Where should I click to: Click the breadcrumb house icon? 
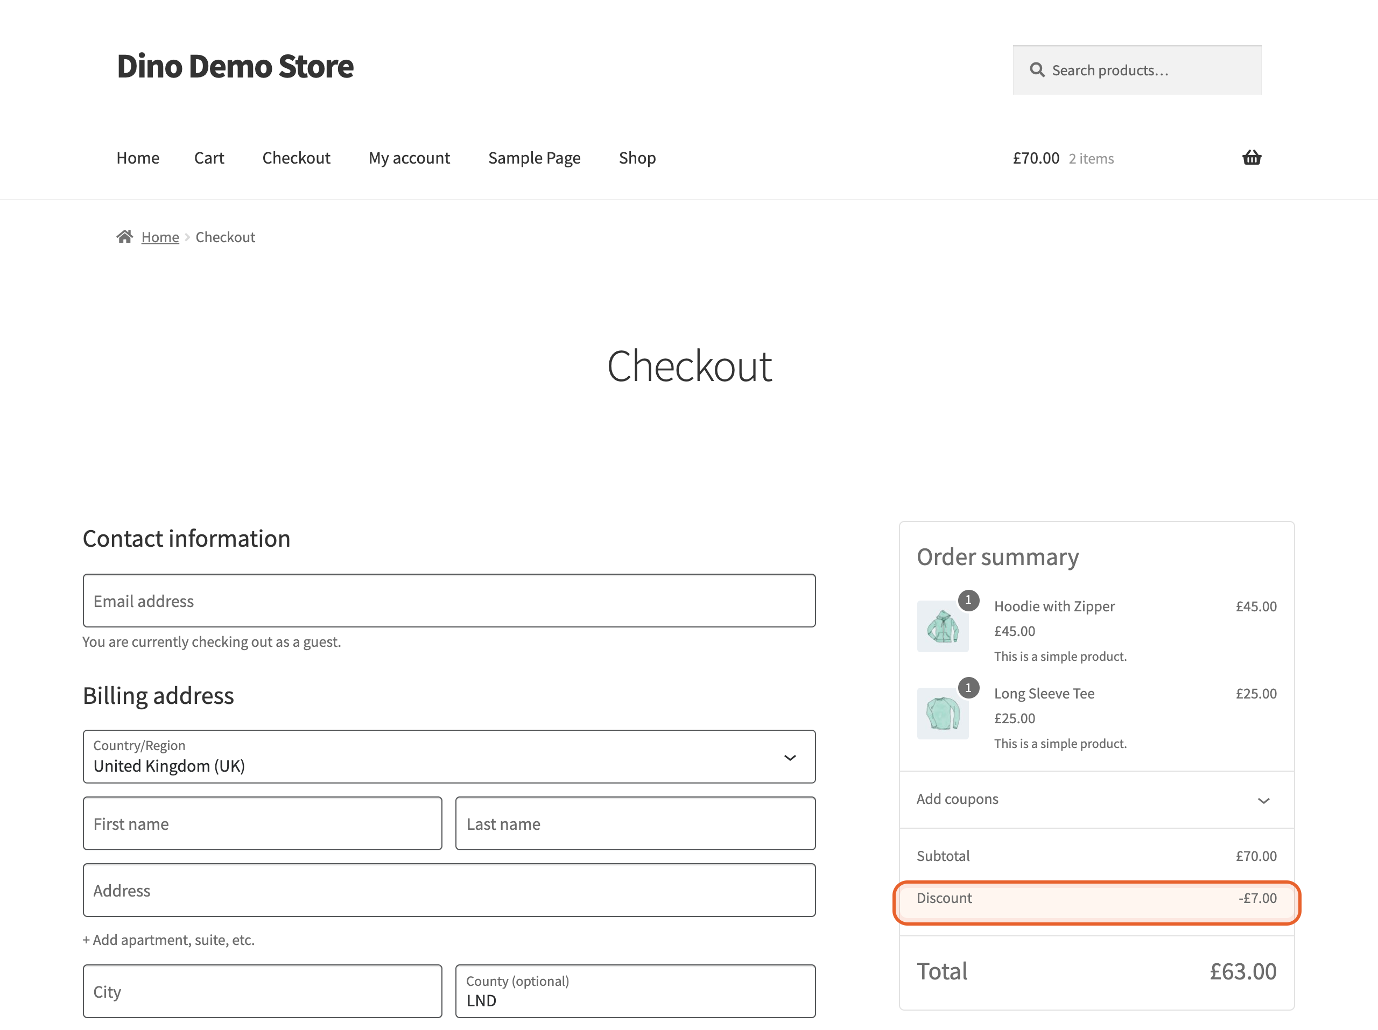[124, 237]
